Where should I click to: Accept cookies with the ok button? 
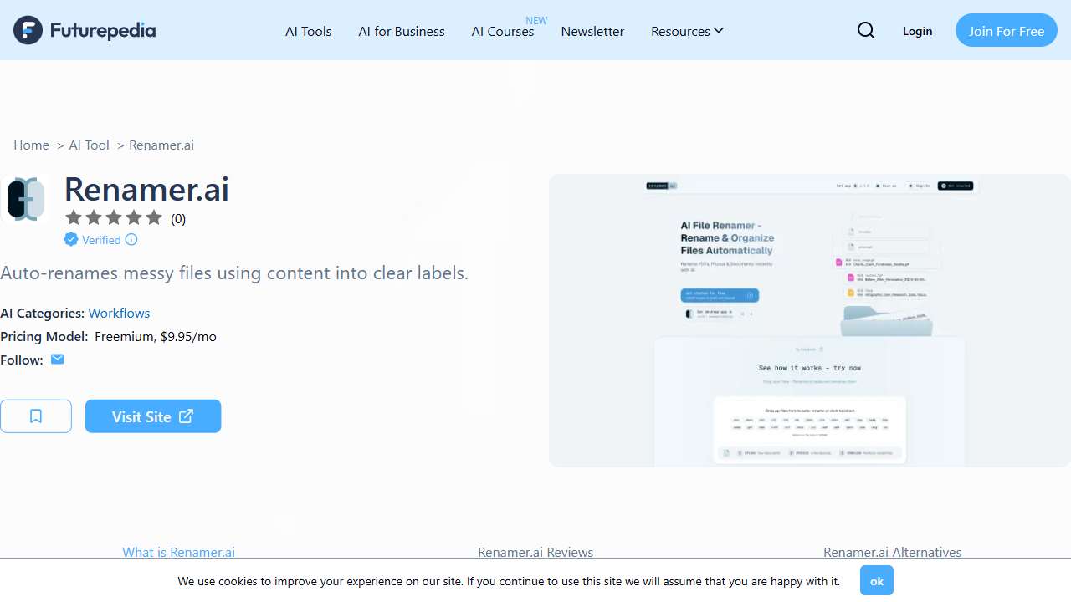876,580
